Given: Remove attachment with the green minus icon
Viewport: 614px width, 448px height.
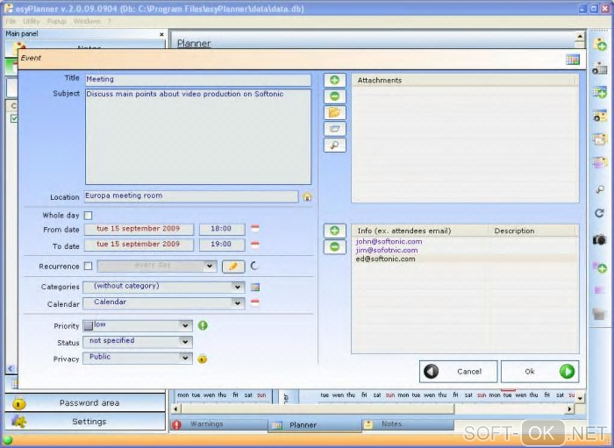Looking at the screenshot, I should (335, 96).
